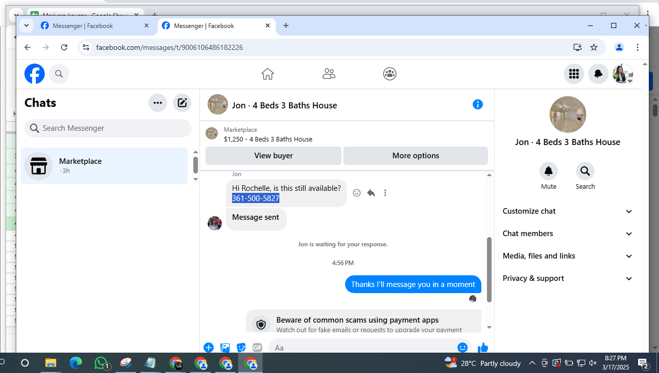This screenshot has width=659, height=373.
Task: Click the conversation messages scrollbar thumb
Action: [490, 270]
